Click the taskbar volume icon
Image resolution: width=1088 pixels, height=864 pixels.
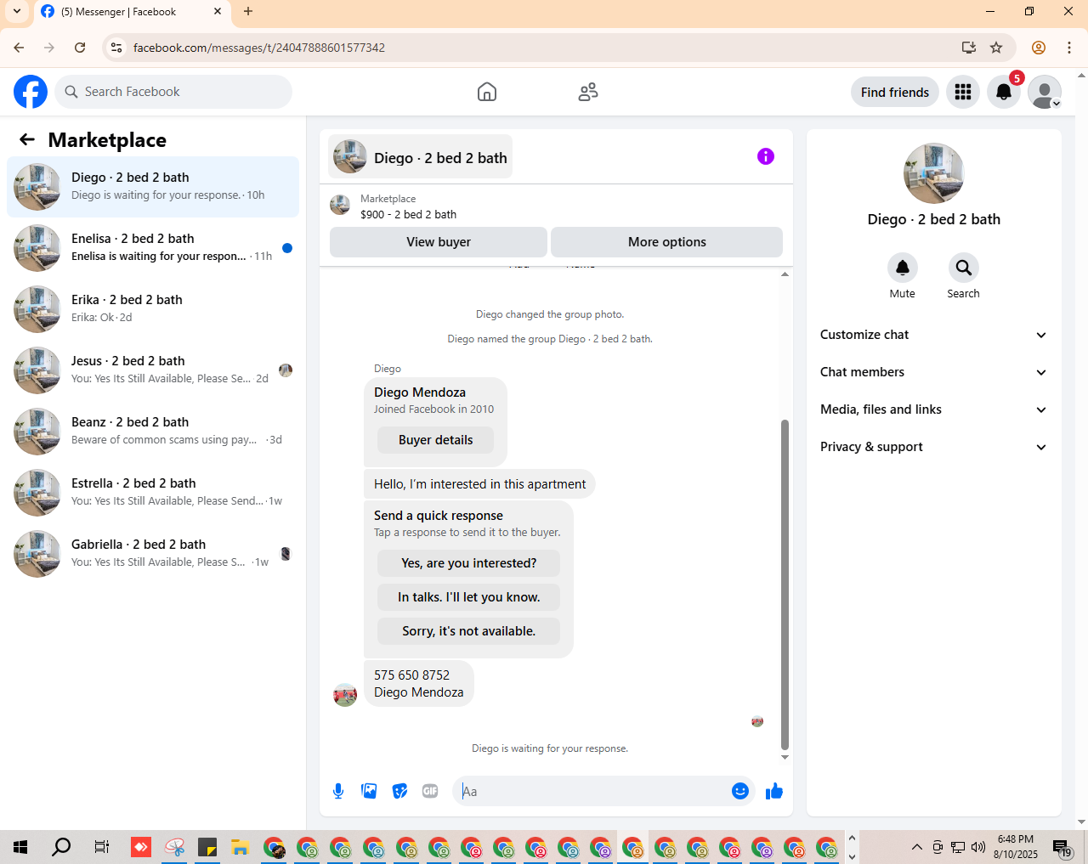tap(978, 847)
